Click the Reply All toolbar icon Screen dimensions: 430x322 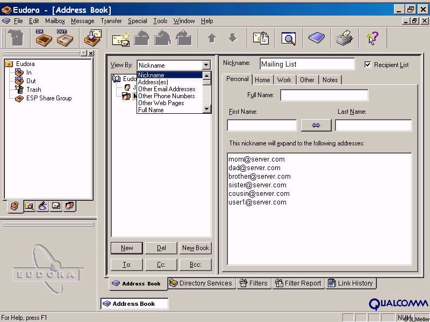(163, 38)
